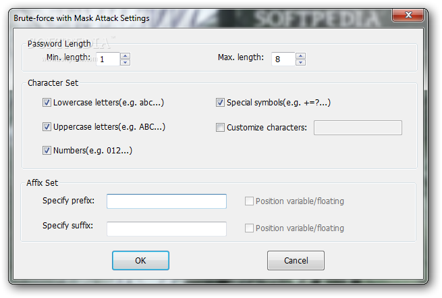Click the Specify suffix input field
Viewport: 442px width, 298px height.
coord(166,228)
